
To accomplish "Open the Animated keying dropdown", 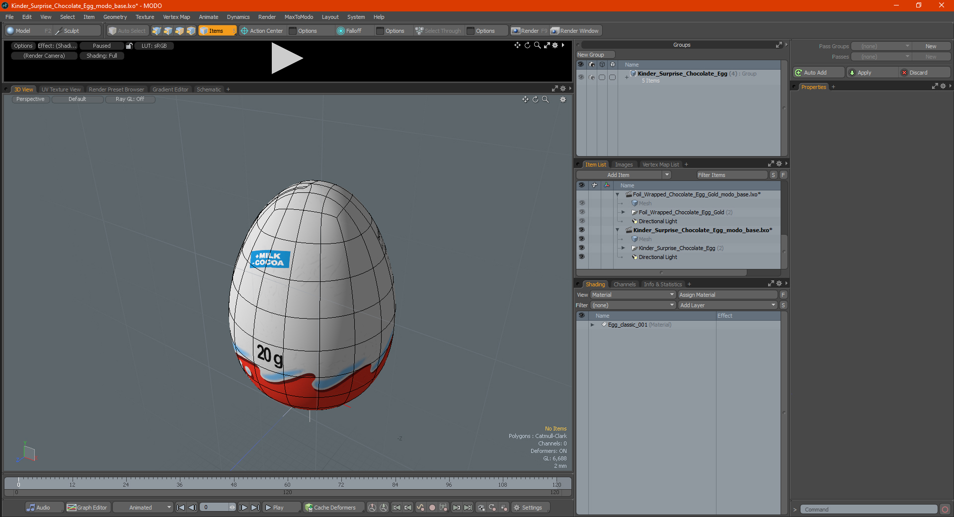I will [x=143, y=508].
